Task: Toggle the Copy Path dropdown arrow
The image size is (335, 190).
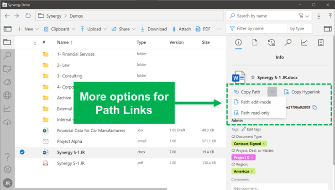Action: (x=272, y=92)
